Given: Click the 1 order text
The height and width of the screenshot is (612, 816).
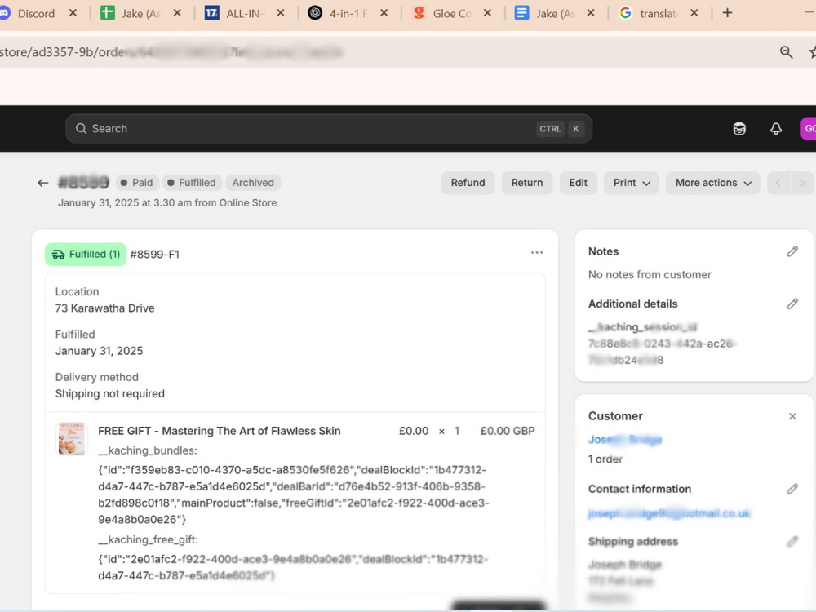Looking at the screenshot, I should click(x=605, y=459).
